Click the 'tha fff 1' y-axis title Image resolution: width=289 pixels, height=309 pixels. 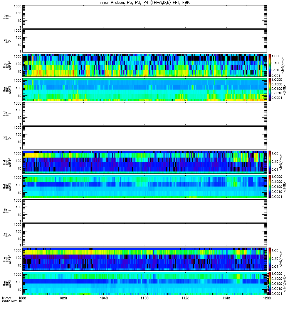coord(7,17)
